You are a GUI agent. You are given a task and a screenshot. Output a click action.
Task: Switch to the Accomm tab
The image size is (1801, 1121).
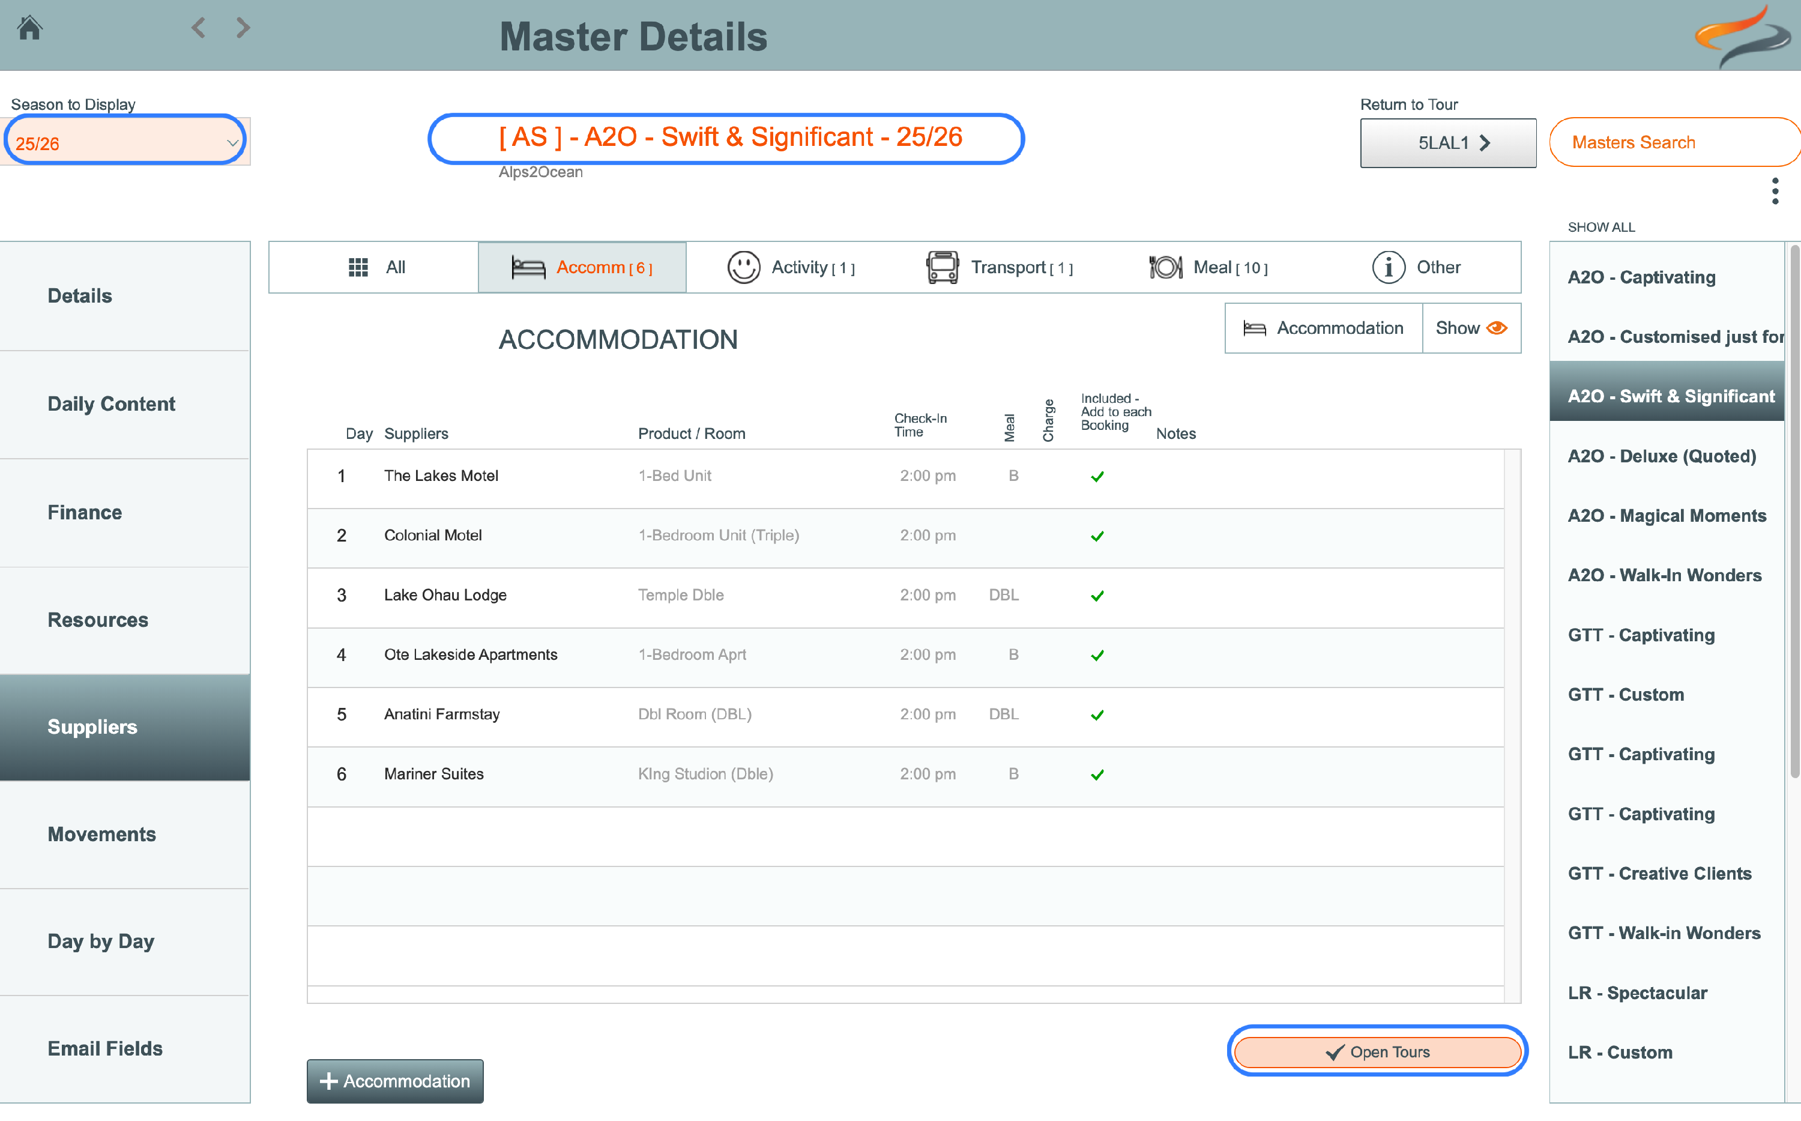click(x=582, y=267)
